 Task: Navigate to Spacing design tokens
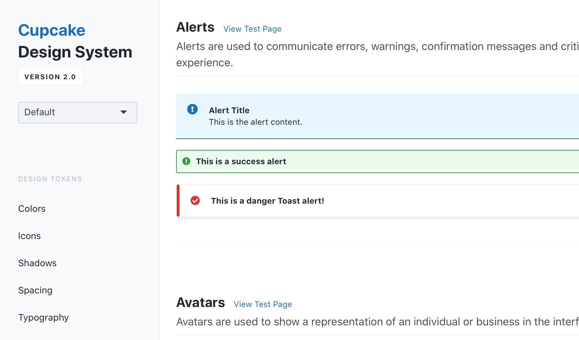coord(35,290)
